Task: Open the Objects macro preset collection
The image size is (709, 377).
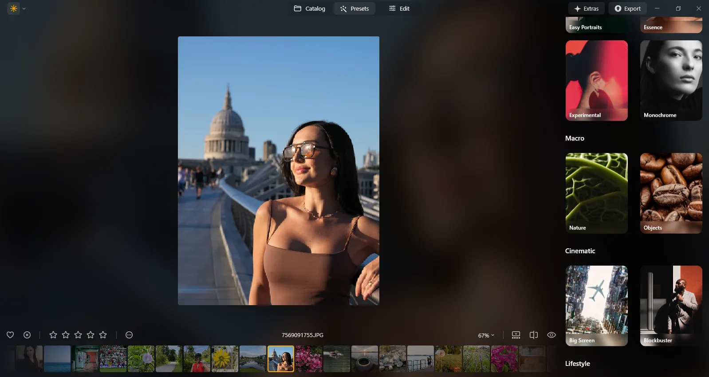Action: (671, 193)
